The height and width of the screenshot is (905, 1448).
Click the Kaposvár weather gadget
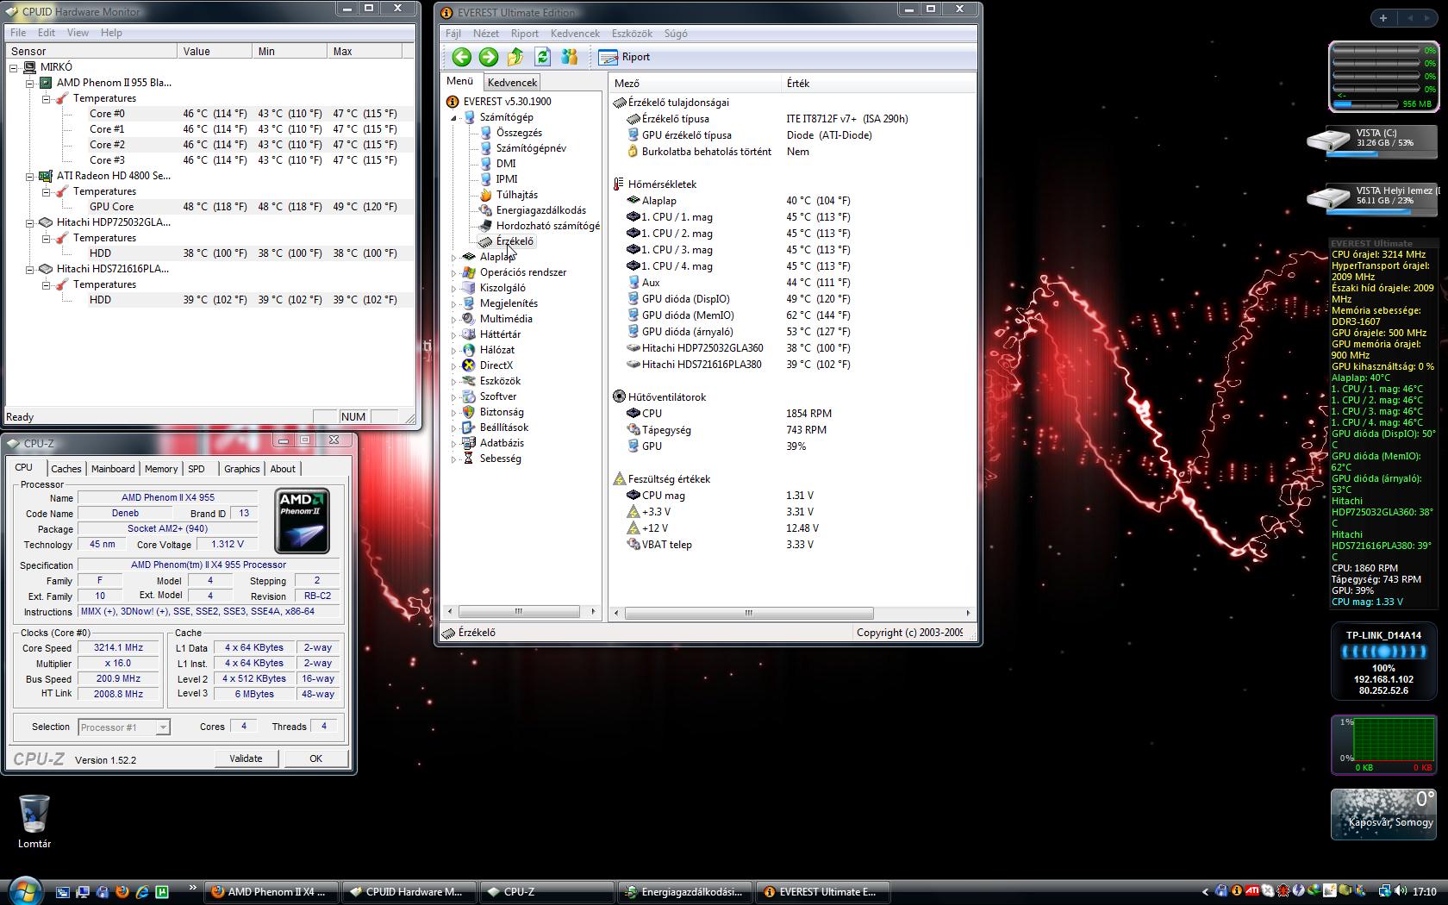(x=1383, y=814)
